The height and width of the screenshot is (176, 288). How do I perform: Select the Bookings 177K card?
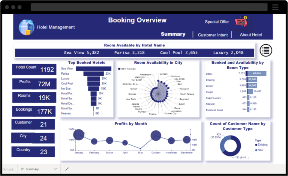click(34, 111)
